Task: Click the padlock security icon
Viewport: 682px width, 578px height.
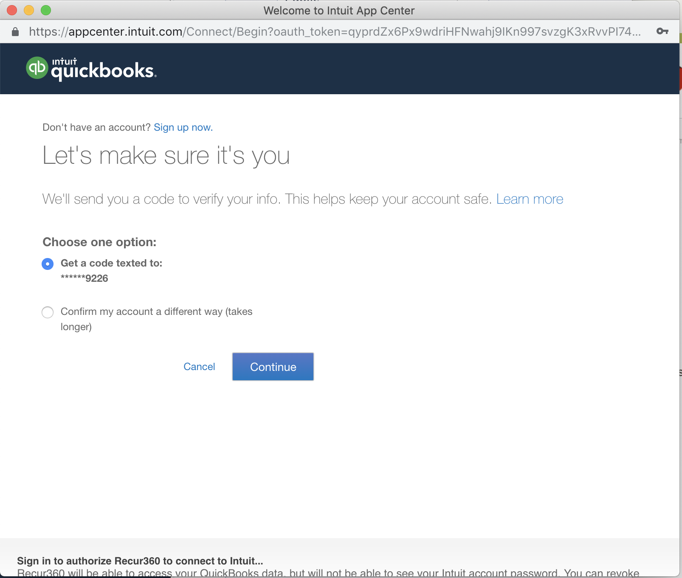Action: point(15,32)
